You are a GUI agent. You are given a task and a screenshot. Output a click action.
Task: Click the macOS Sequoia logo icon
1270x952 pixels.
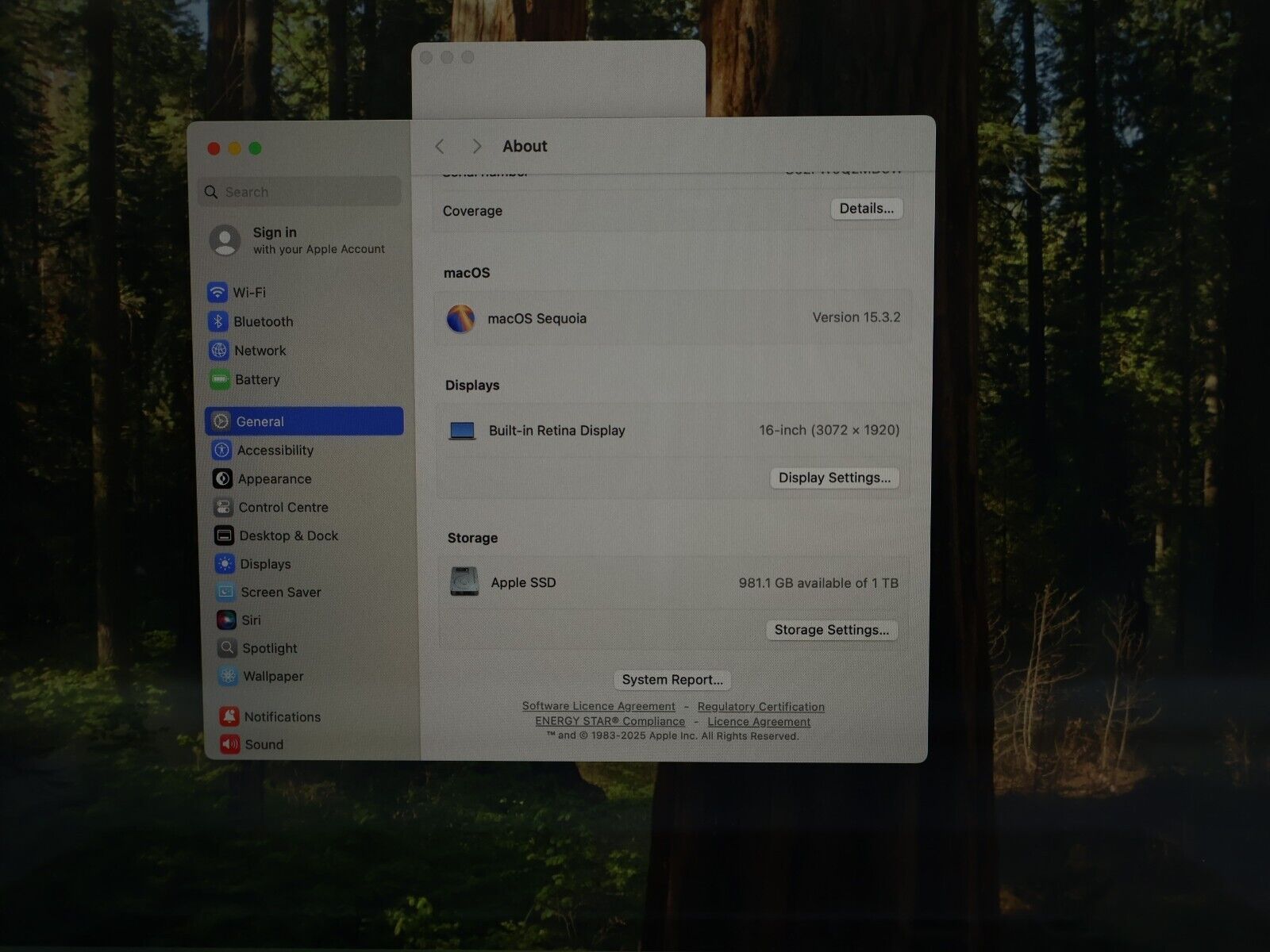[460, 318]
